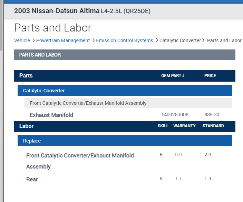The width and height of the screenshot is (243, 202).
Task: Click the chevron after Emission Control Systems
Action: click(x=156, y=40)
